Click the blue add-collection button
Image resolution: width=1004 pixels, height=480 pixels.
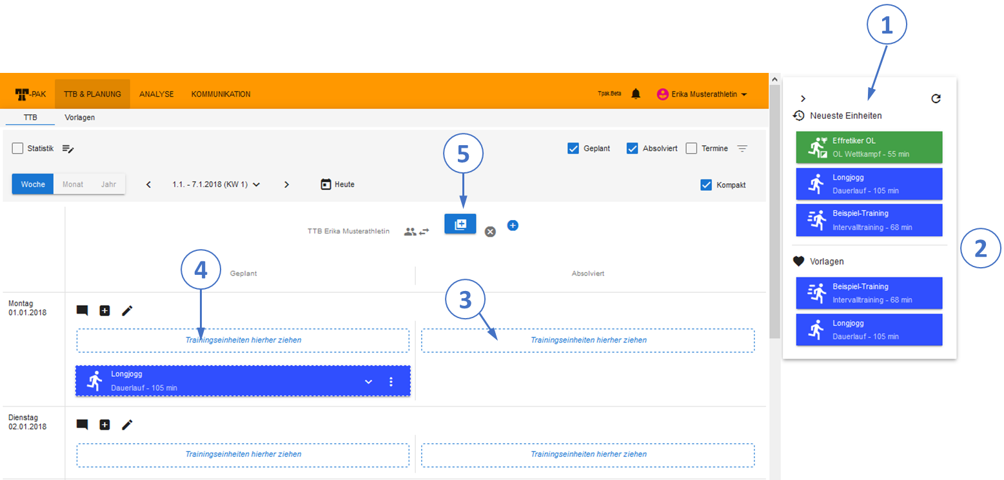point(460,224)
